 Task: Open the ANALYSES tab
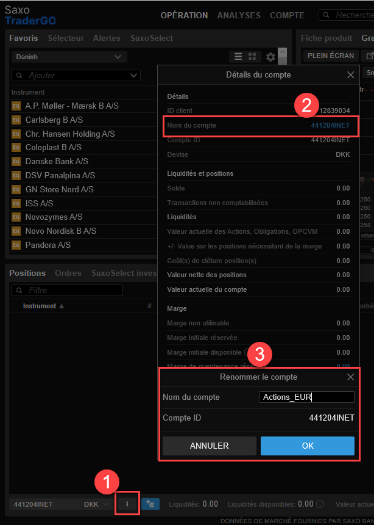coord(239,15)
